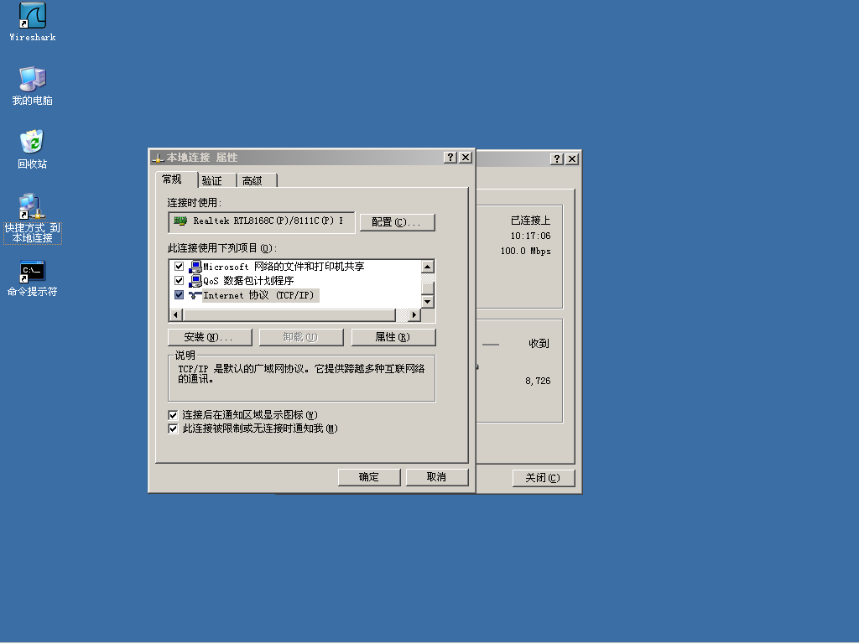The width and height of the screenshot is (859, 644).
Task: Switch to the 高级 tab
Action: tap(257, 181)
